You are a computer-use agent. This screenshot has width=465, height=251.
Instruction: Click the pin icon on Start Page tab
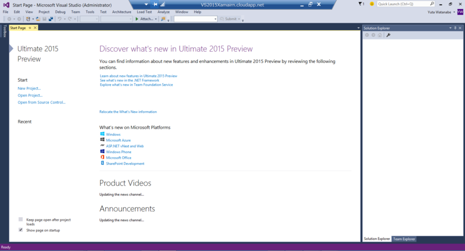tap(30, 27)
